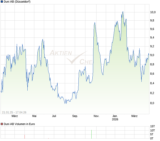
Task: Click the '9,0' price axis label
Action: [x=152, y=55]
